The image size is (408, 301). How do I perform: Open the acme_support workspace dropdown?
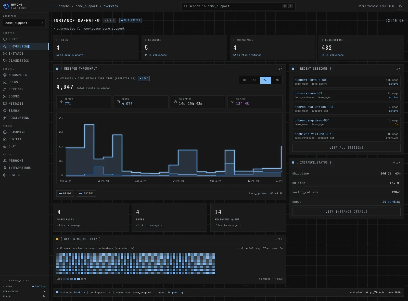pos(24,23)
